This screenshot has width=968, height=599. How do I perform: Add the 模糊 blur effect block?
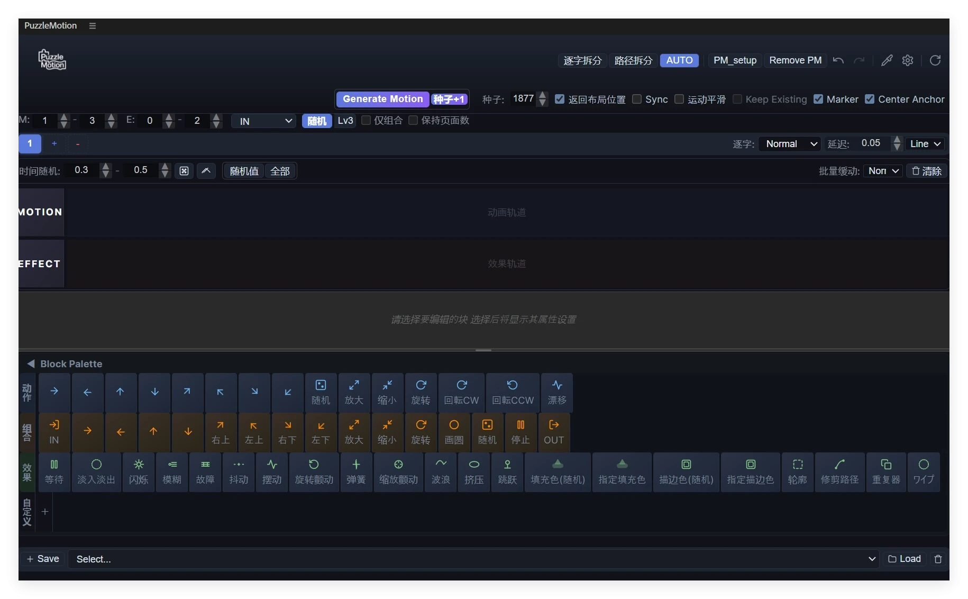172,472
